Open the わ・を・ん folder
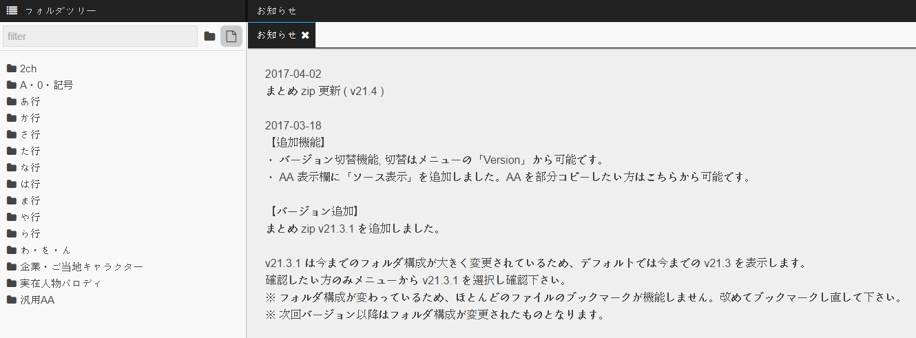The height and width of the screenshot is (338, 916). pyautogui.click(x=45, y=250)
